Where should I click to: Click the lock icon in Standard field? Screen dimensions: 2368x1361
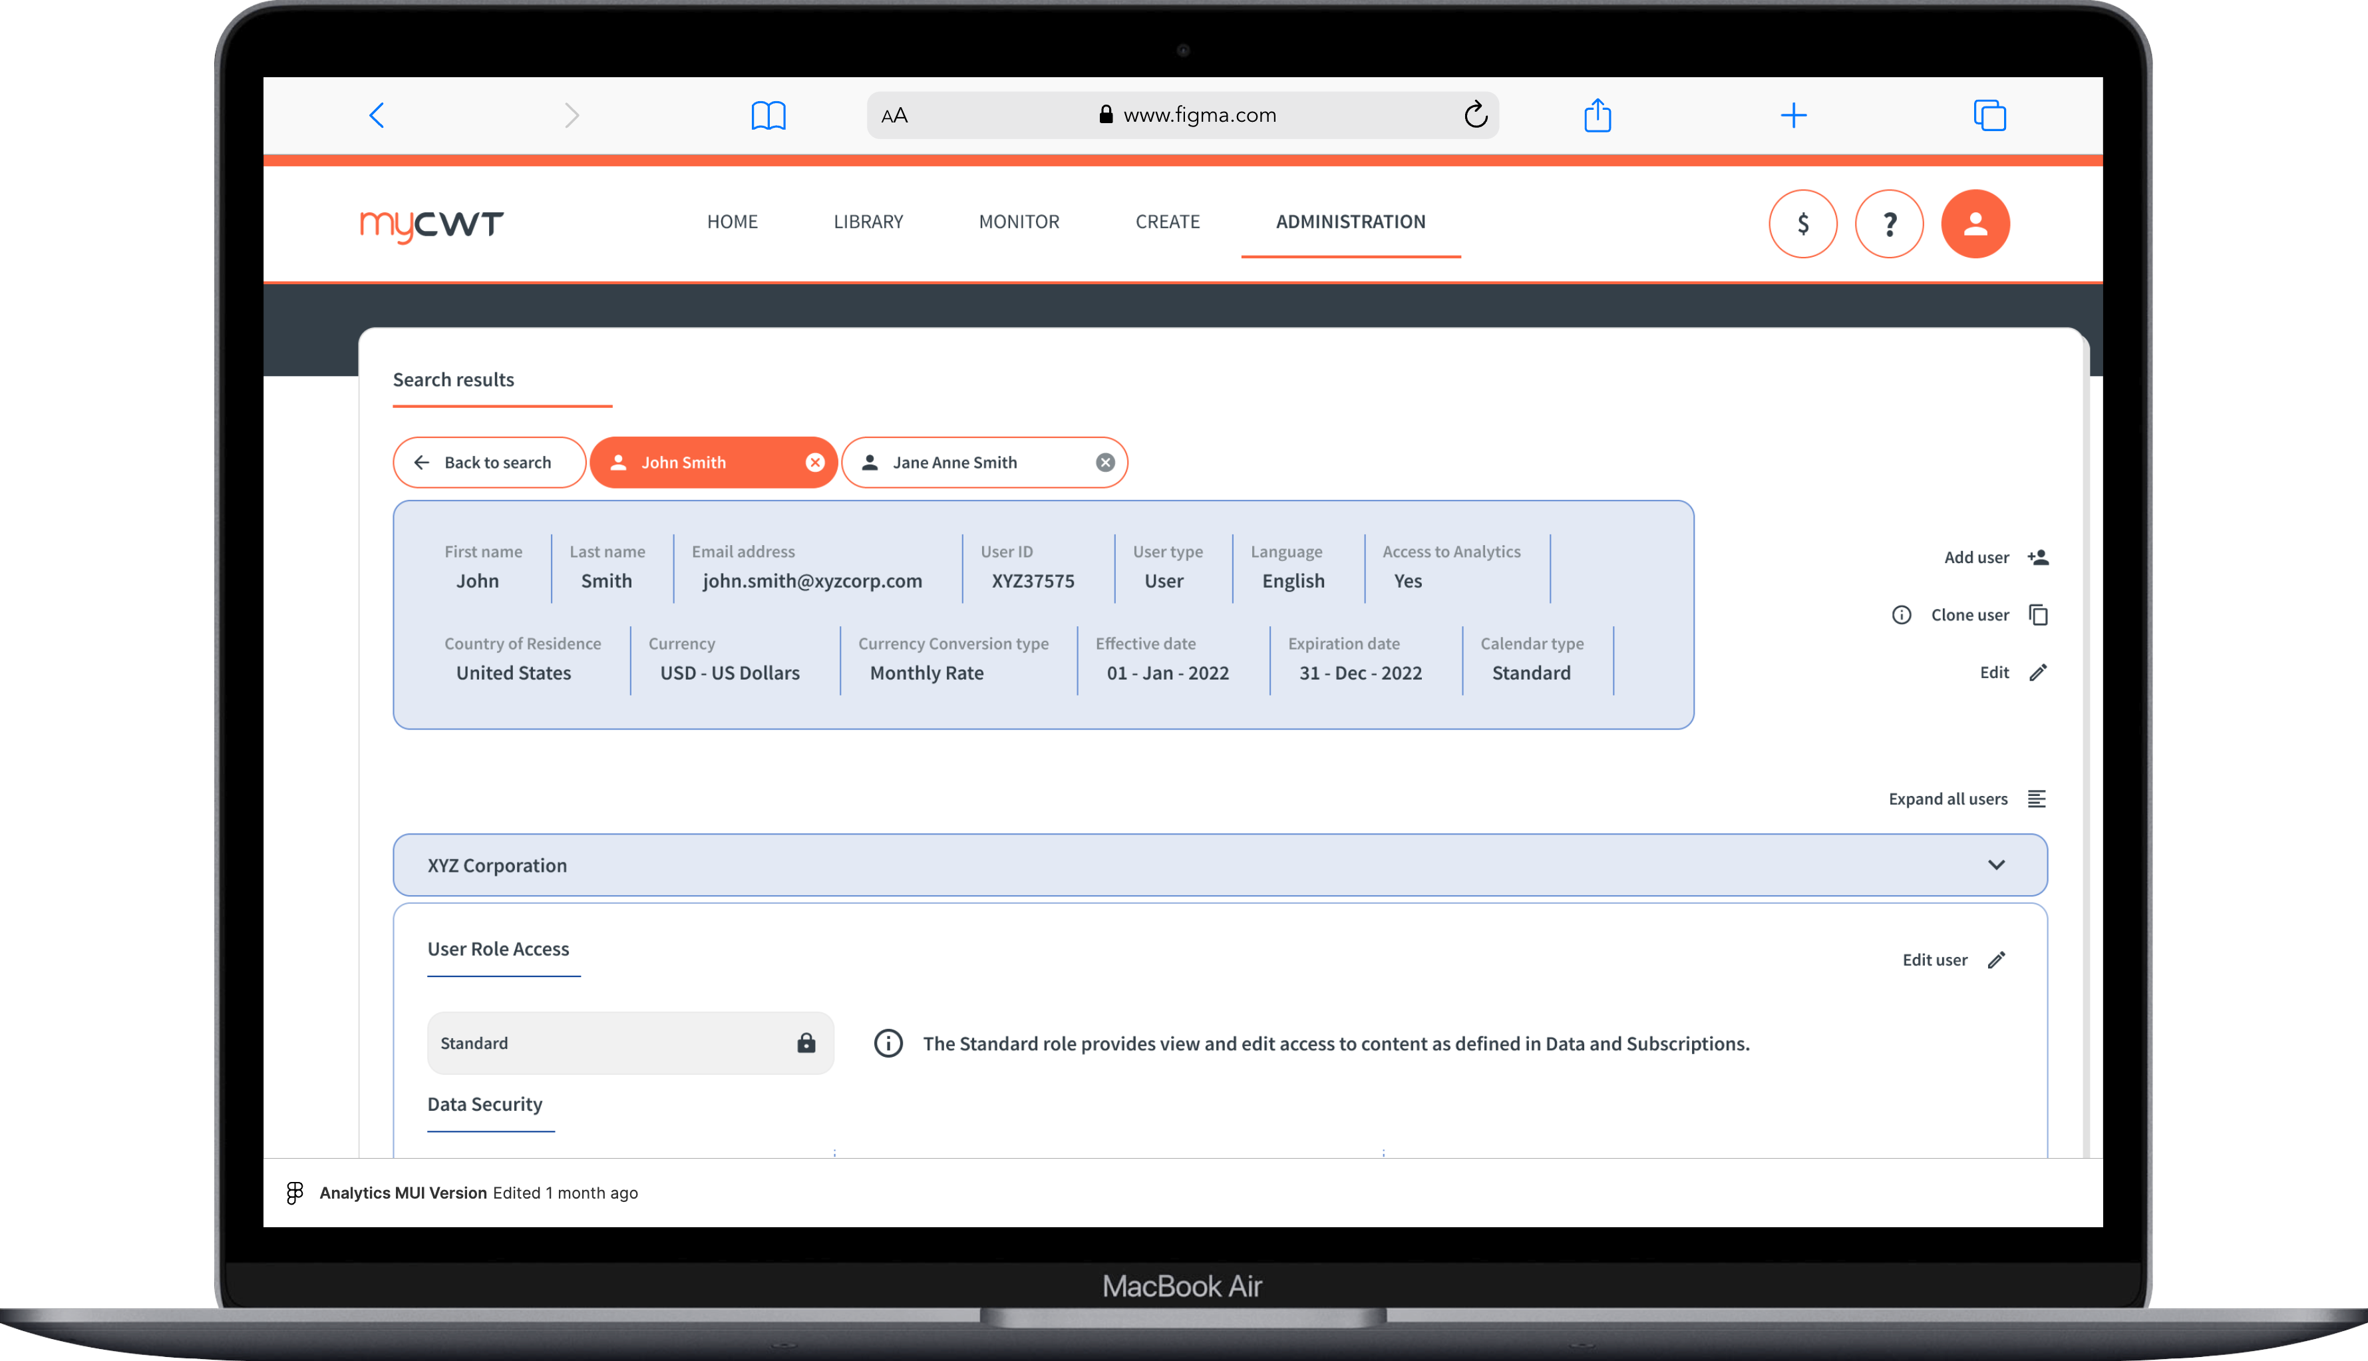(x=806, y=1042)
